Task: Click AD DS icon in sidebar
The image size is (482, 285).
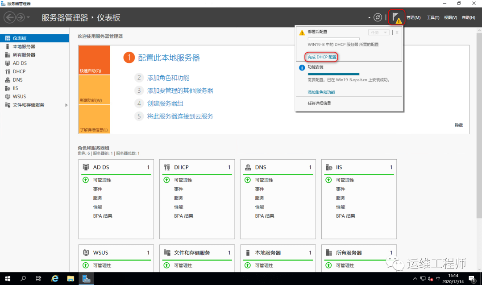Action: (8, 63)
